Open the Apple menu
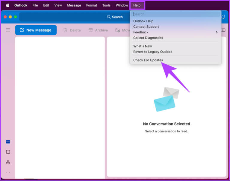This screenshot has width=230, height=181. tap(7, 5)
